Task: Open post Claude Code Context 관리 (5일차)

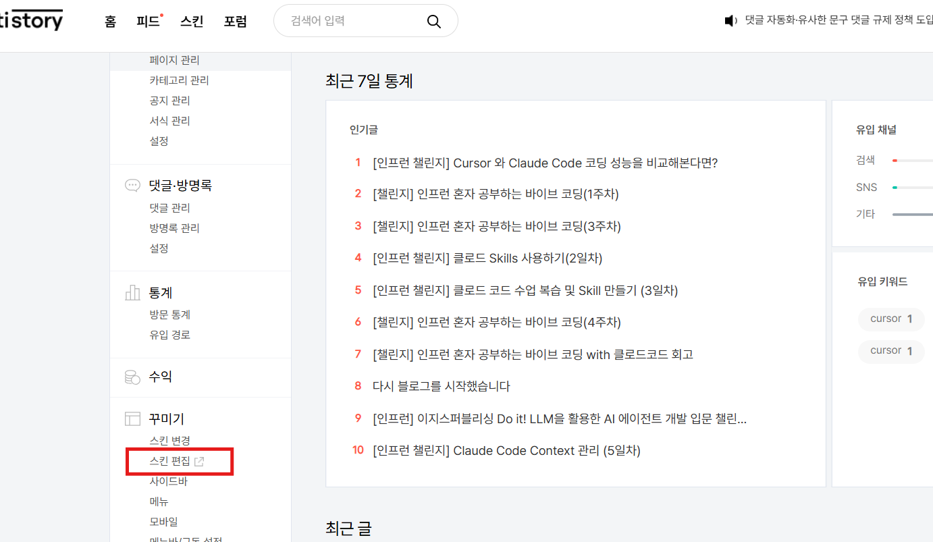Action: click(x=506, y=450)
